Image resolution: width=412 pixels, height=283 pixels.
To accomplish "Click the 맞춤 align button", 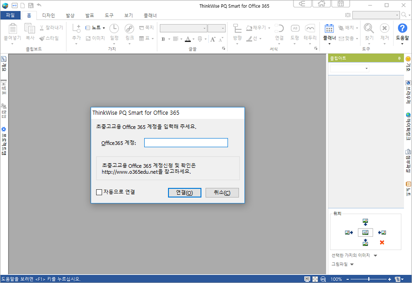I will tap(348, 38).
